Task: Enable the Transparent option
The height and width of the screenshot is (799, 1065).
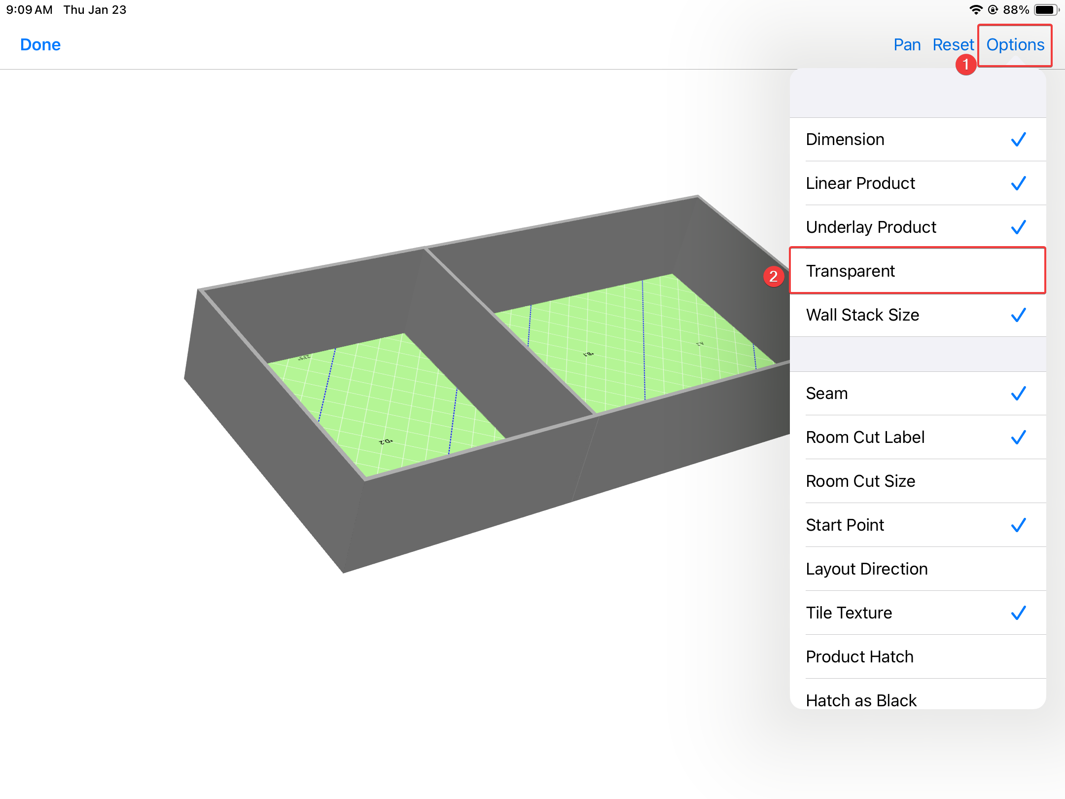Action: pos(917,271)
